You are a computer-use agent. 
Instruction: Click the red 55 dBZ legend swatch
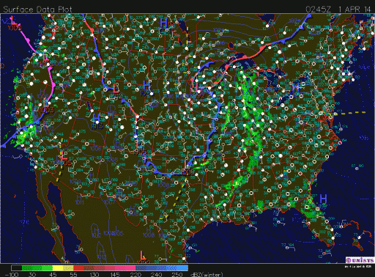pyautogui.click(x=78, y=268)
